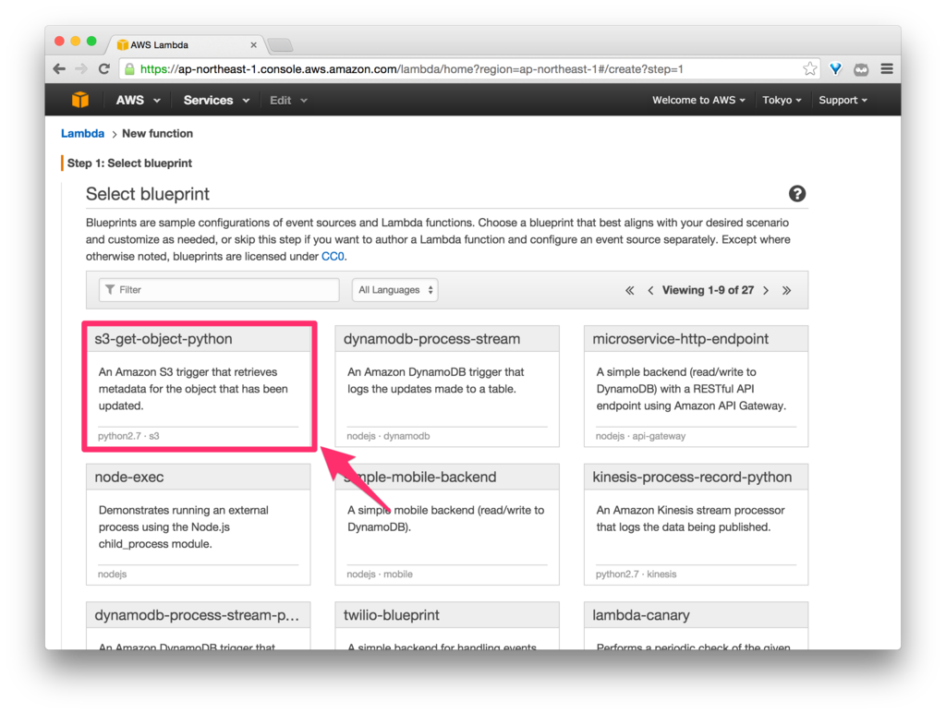Click the 'nodejs · api-gateway' tag text

(641, 436)
